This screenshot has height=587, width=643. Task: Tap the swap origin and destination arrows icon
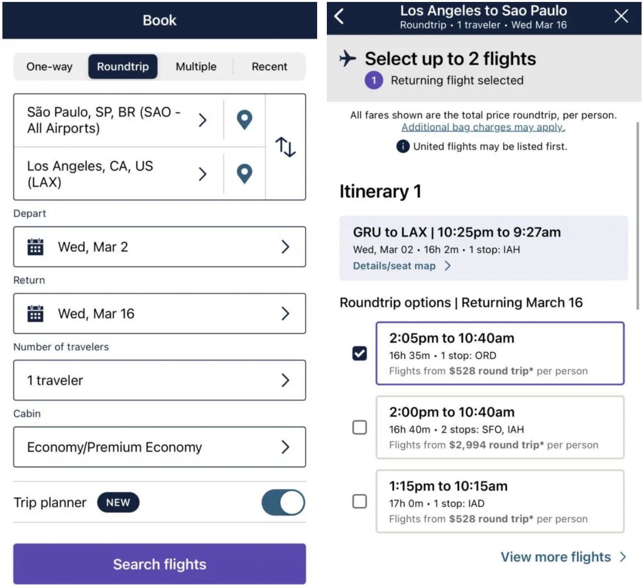coord(286,147)
